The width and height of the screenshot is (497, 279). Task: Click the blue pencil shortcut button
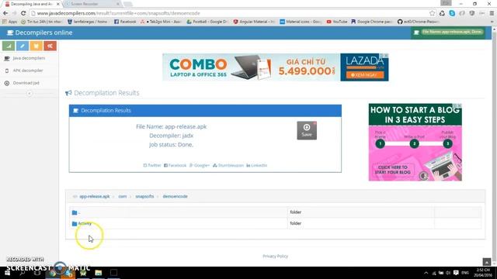(x=23, y=46)
